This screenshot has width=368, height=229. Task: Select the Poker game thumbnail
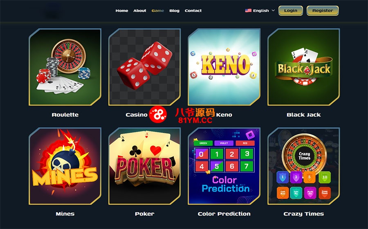pyautogui.click(x=145, y=166)
